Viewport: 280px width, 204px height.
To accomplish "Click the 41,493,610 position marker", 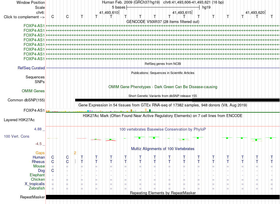I will [109, 12].
